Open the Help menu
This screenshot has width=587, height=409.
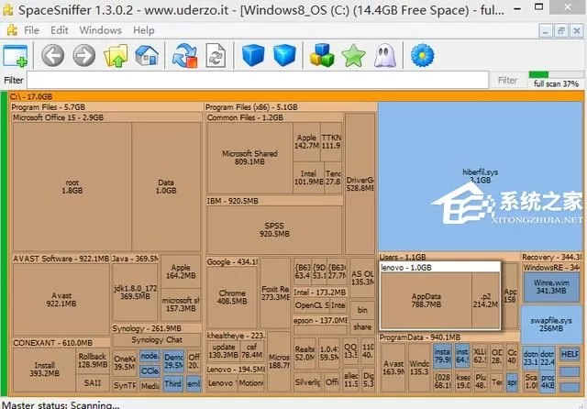click(144, 30)
